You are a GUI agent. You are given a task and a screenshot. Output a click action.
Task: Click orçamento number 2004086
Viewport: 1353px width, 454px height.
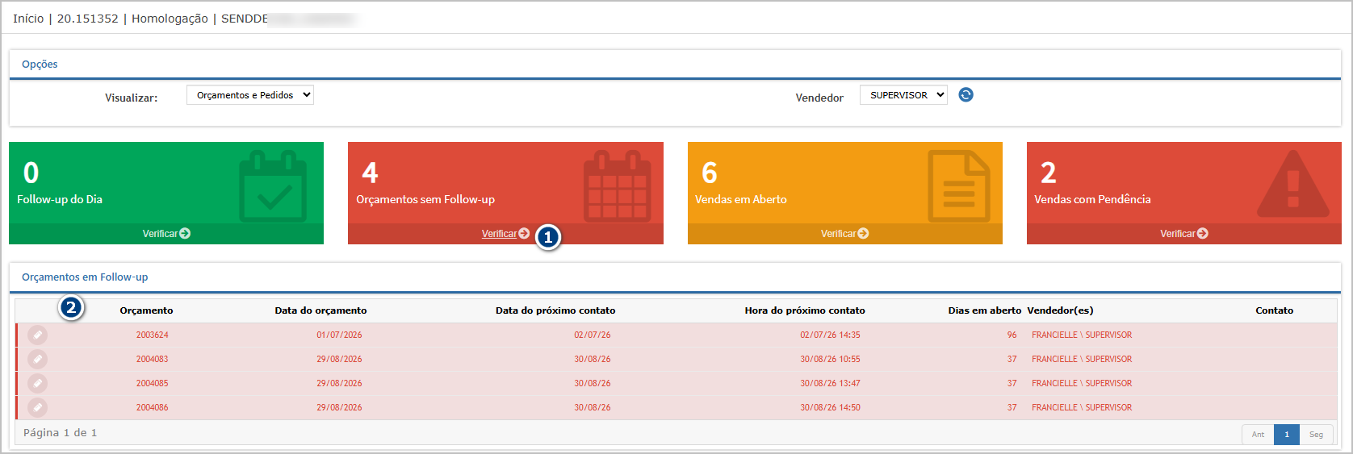point(152,407)
